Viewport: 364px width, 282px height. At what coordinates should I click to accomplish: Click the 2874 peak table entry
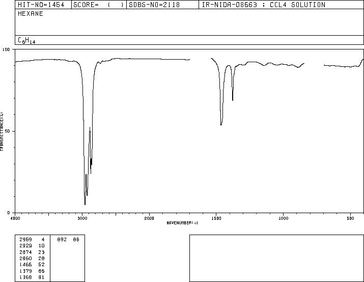coord(32,252)
